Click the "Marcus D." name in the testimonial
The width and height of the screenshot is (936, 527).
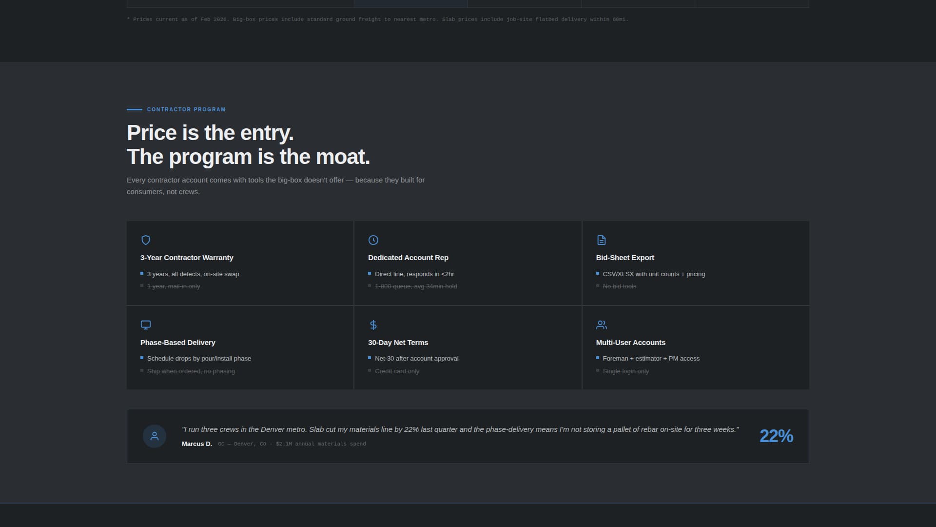click(196, 444)
